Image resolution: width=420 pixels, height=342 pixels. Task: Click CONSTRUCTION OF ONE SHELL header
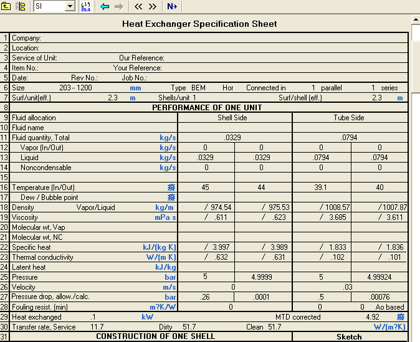pyautogui.click(x=156, y=336)
